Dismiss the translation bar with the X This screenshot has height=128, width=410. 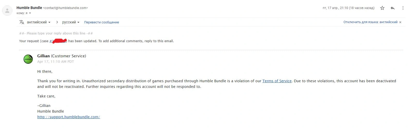[x=400, y=22]
